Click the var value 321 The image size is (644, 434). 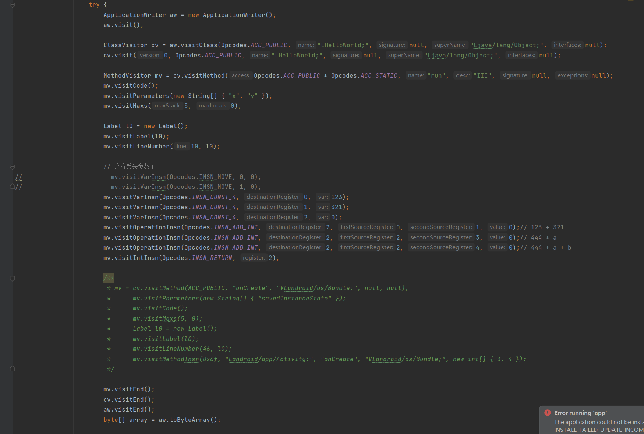337,207
